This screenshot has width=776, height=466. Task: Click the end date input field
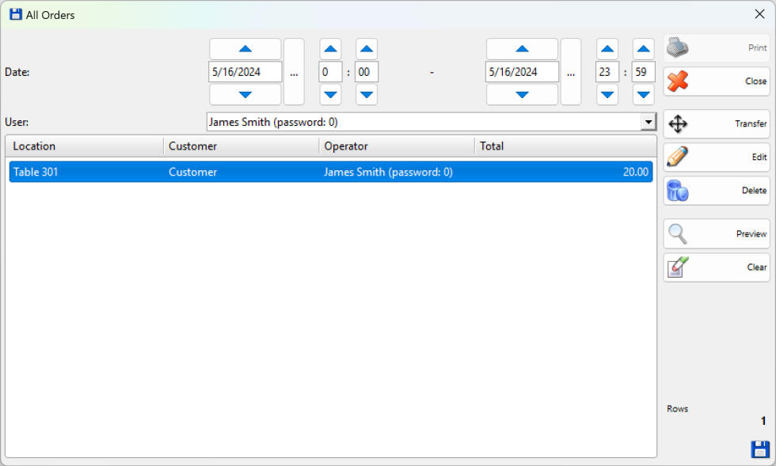pyautogui.click(x=522, y=72)
